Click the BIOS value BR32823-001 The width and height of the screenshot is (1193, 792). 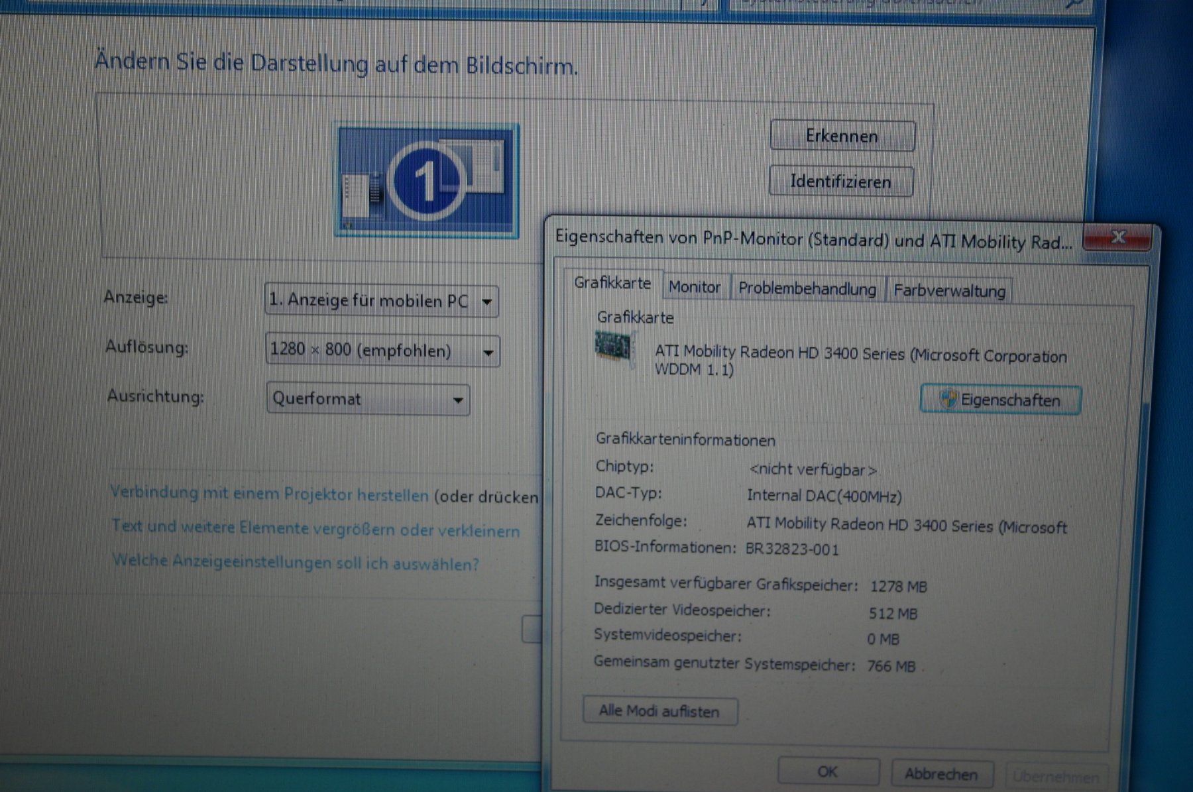click(x=792, y=549)
